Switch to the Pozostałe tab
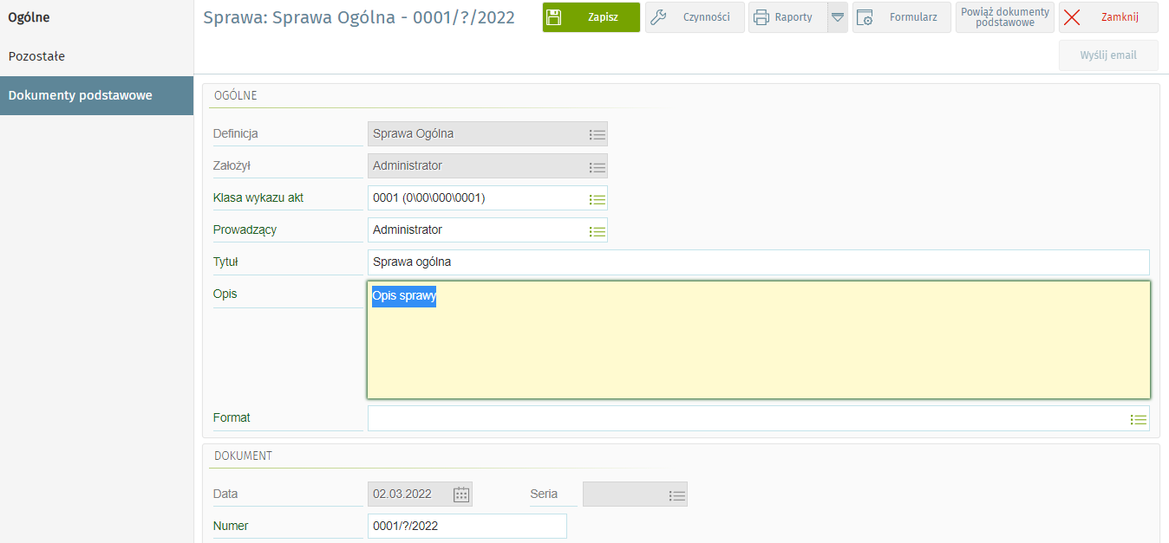This screenshot has width=1169, height=543. (36, 56)
